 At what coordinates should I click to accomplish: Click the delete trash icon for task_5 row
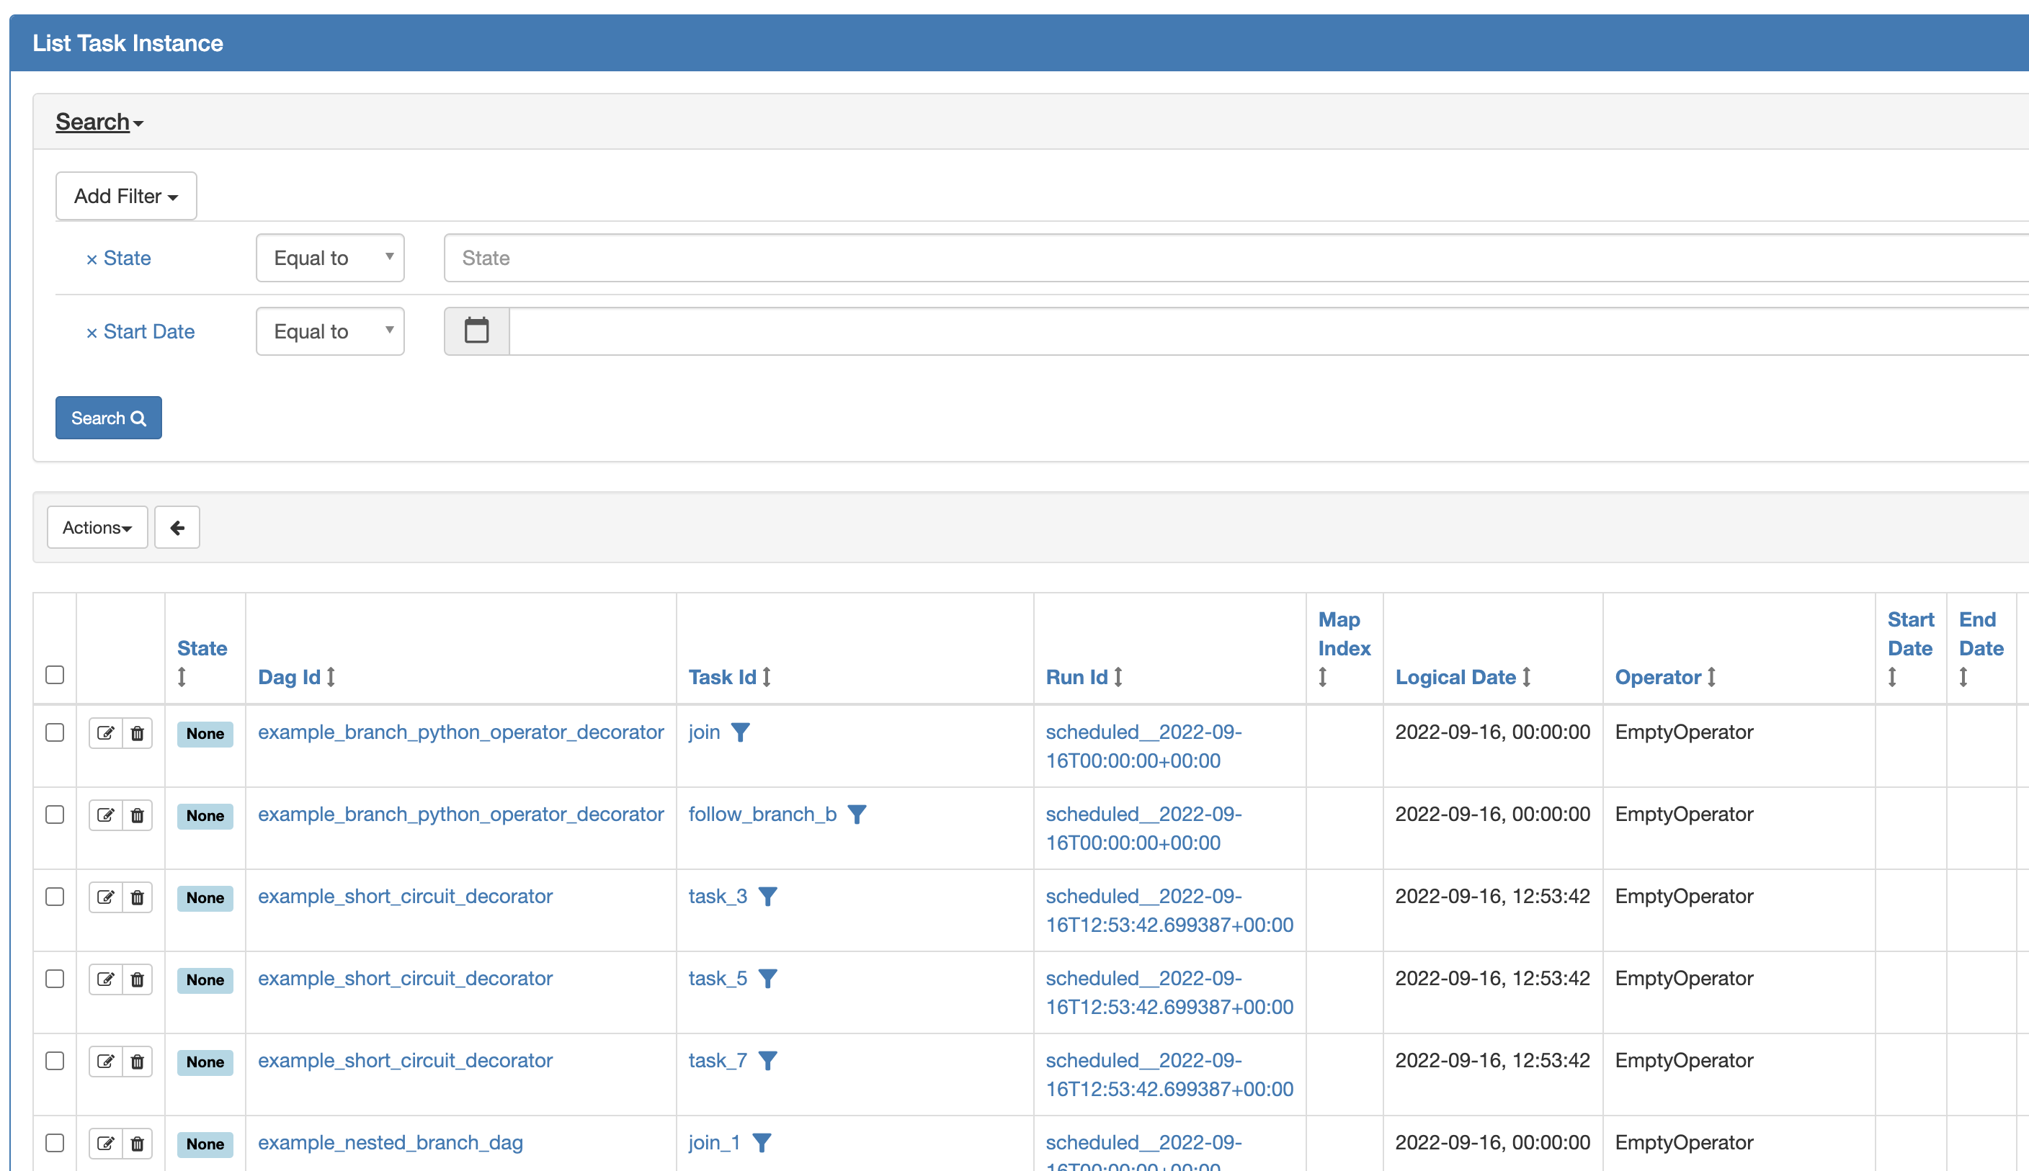click(138, 979)
